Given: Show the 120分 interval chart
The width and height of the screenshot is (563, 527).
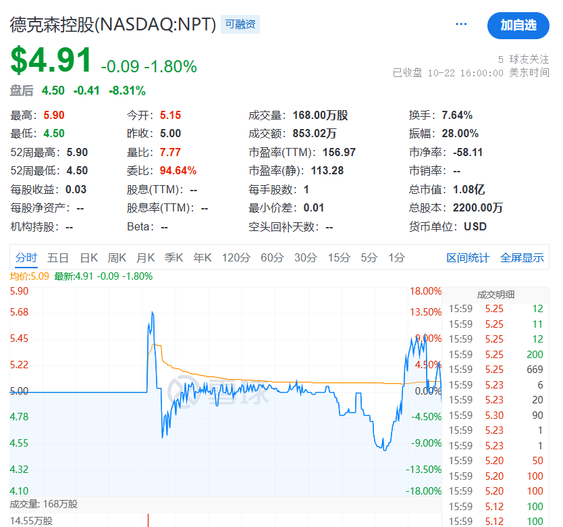Looking at the screenshot, I should [x=236, y=257].
